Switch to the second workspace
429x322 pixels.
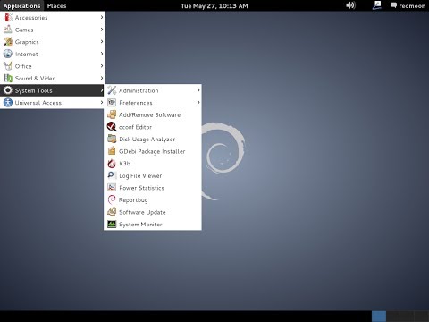tap(393, 317)
